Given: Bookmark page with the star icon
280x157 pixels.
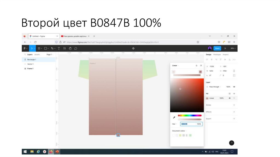Looking at the screenshot, I should click(198, 42).
